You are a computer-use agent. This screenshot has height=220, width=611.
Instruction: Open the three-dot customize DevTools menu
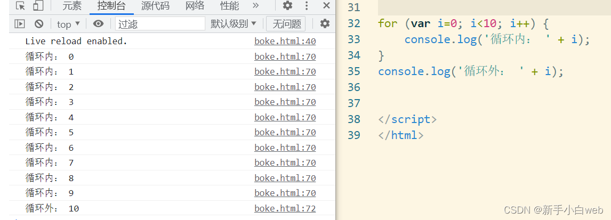click(307, 5)
